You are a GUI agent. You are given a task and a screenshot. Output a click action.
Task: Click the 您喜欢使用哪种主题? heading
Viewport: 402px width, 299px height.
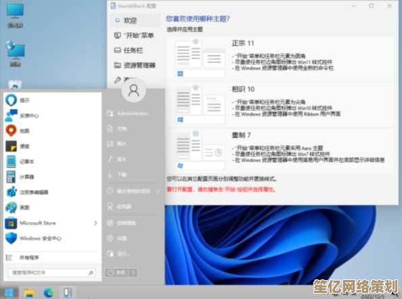pyautogui.click(x=198, y=19)
